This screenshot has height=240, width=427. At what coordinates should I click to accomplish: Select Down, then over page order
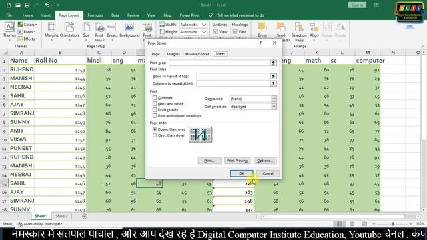(x=155, y=129)
